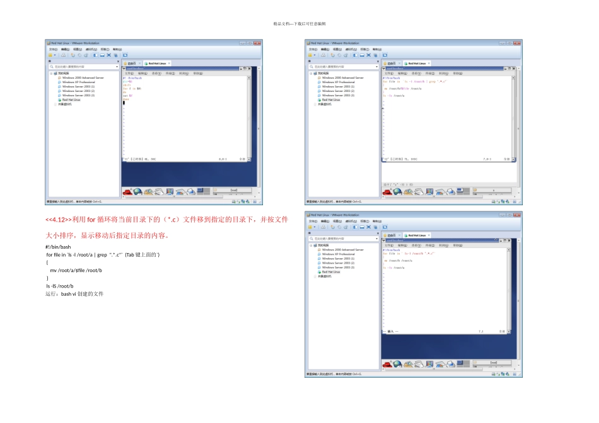Click the terminal scrollbar down arrow in the 'cat $f' script window
The width and height of the screenshot is (599, 423).
point(249,159)
